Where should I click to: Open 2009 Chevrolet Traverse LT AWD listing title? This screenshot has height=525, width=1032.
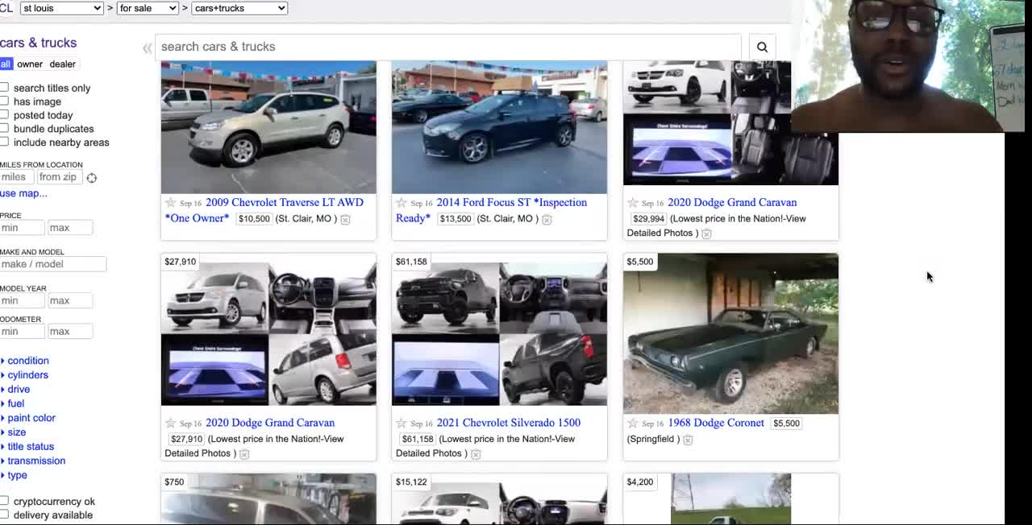tap(264, 210)
